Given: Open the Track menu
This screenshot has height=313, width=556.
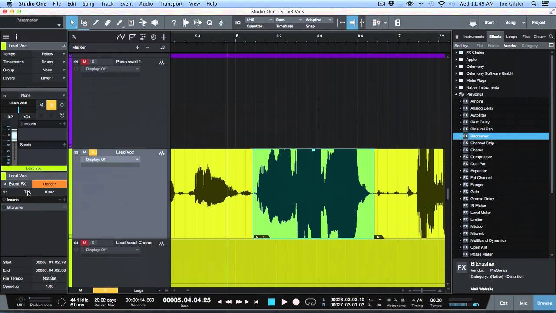Looking at the screenshot, I should click(x=107, y=4).
